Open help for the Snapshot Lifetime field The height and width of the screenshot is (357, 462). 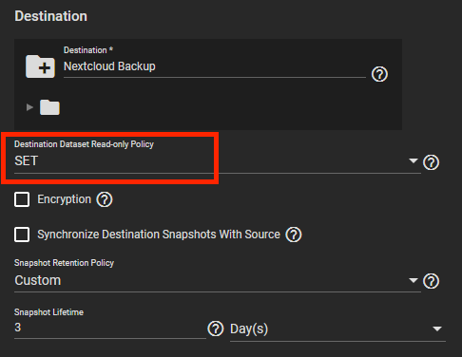point(216,329)
